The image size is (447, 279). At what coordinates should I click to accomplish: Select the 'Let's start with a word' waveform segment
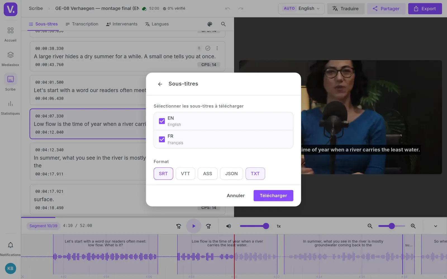pyautogui.click(x=106, y=254)
